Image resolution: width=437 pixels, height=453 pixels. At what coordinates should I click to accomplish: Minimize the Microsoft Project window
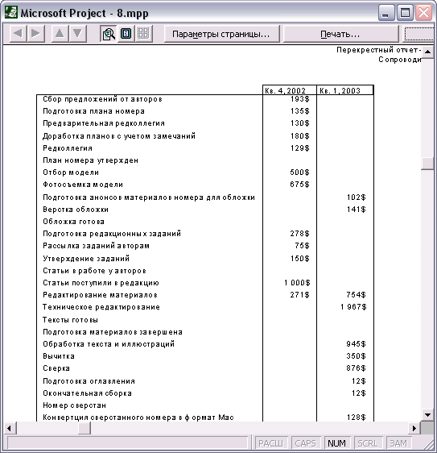coord(386,13)
